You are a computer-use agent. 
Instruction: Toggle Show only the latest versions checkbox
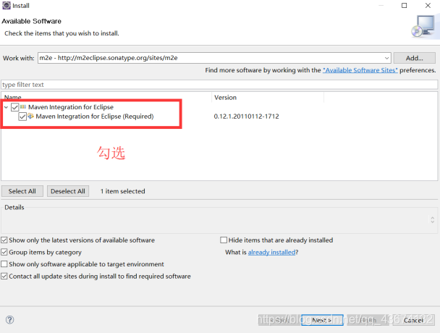coord(4,240)
